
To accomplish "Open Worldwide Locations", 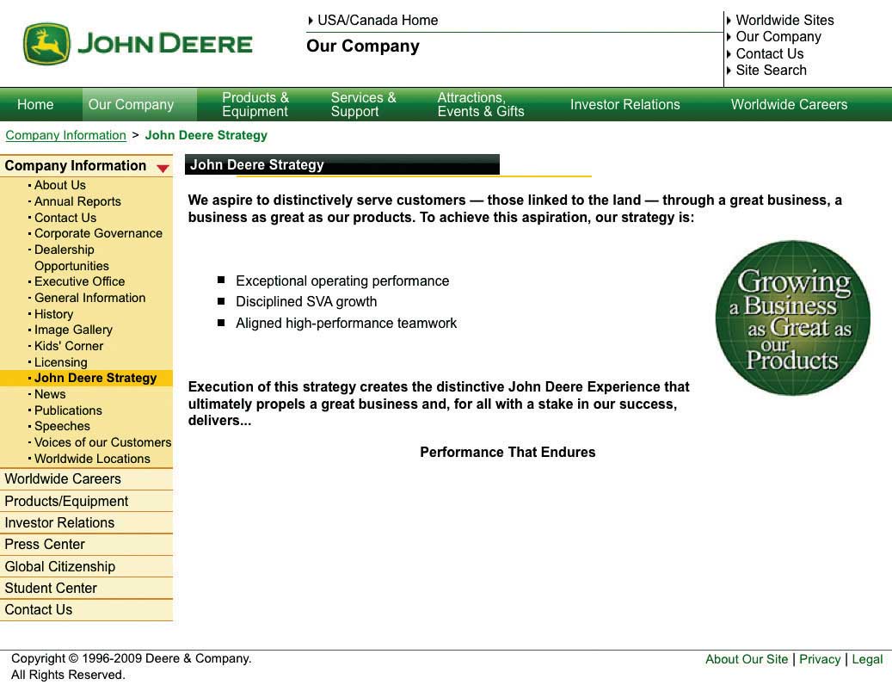I will (92, 460).
